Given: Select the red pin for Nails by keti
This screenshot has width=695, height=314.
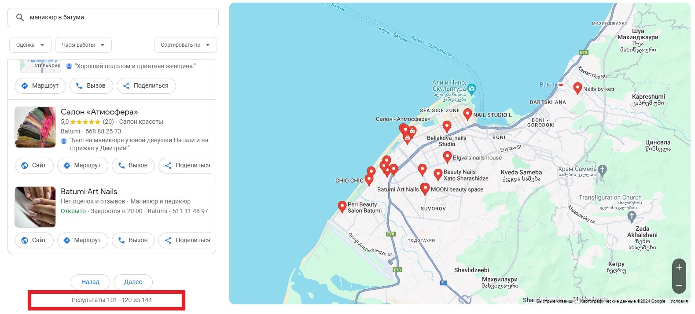Looking at the screenshot, I should tap(578, 88).
